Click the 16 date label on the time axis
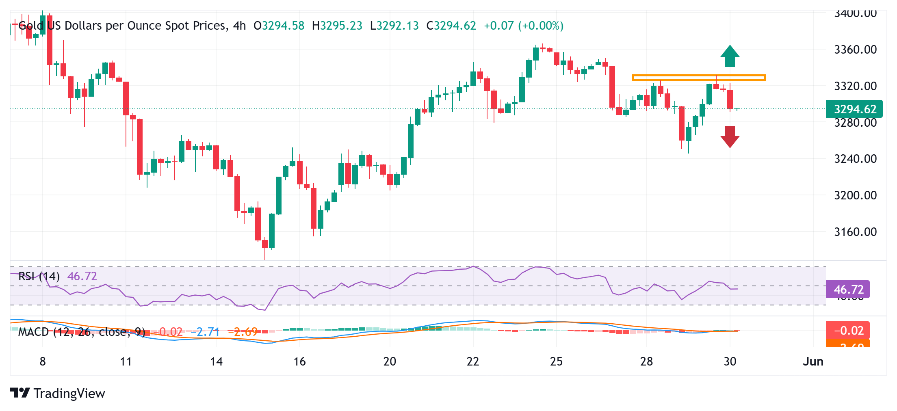Screen dimensions: 897x411 point(299,361)
